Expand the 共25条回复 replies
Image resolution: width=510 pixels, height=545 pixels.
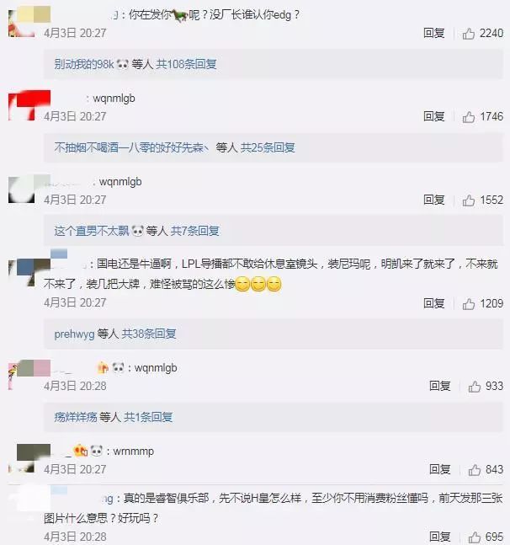(268, 147)
